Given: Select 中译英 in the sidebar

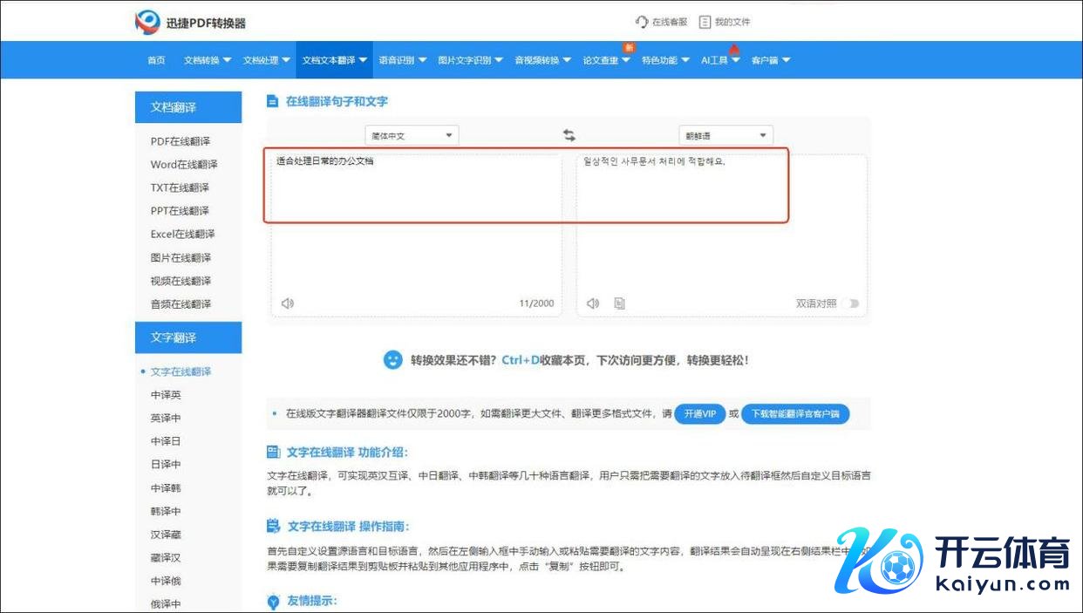Looking at the screenshot, I should (x=166, y=395).
